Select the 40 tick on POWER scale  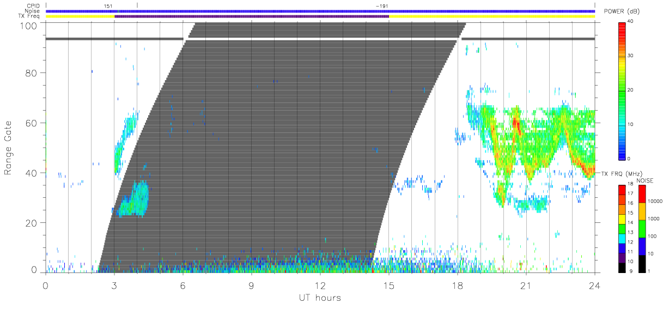click(x=631, y=22)
